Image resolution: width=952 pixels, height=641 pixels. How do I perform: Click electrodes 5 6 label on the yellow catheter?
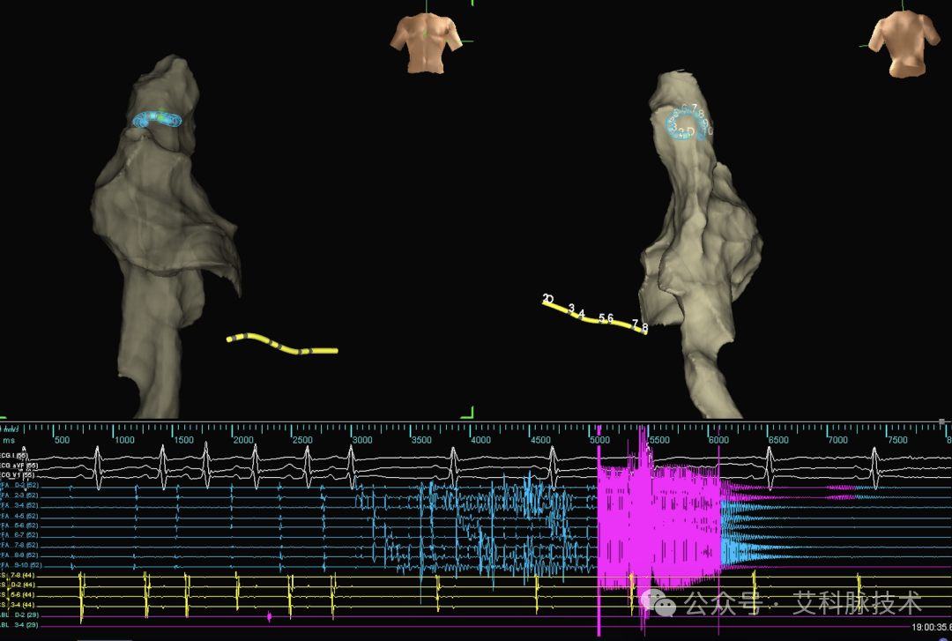(606, 318)
